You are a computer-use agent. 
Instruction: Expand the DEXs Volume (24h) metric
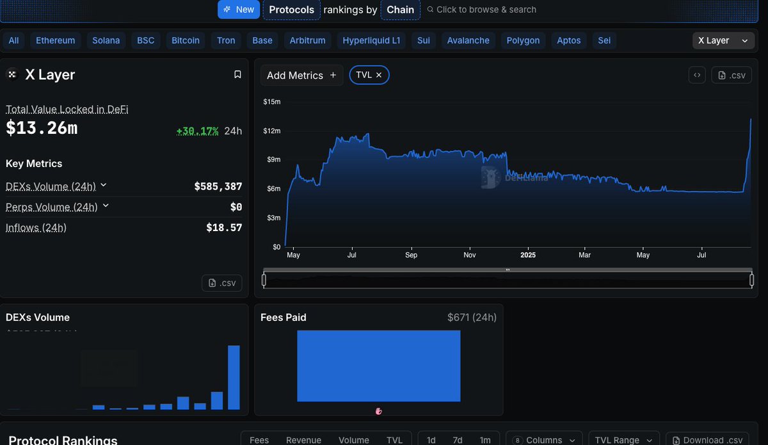104,186
